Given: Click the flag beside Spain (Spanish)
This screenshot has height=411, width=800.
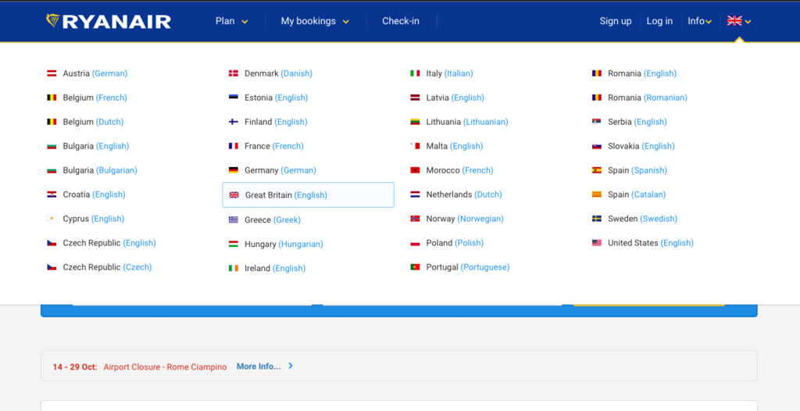Looking at the screenshot, I should pos(596,170).
